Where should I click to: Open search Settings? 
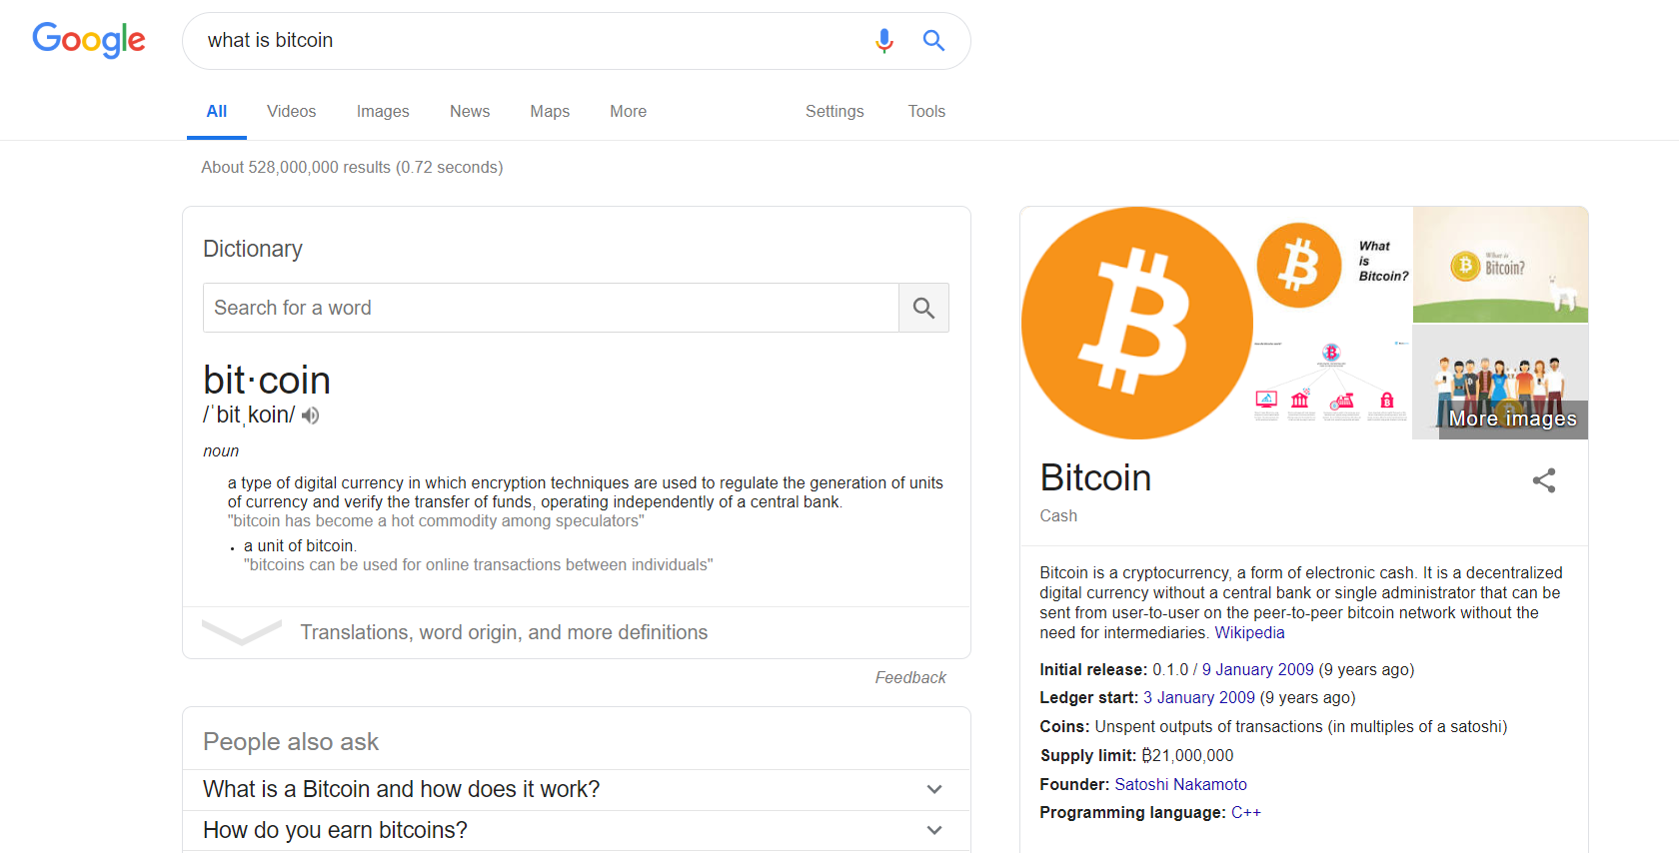coord(835,112)
